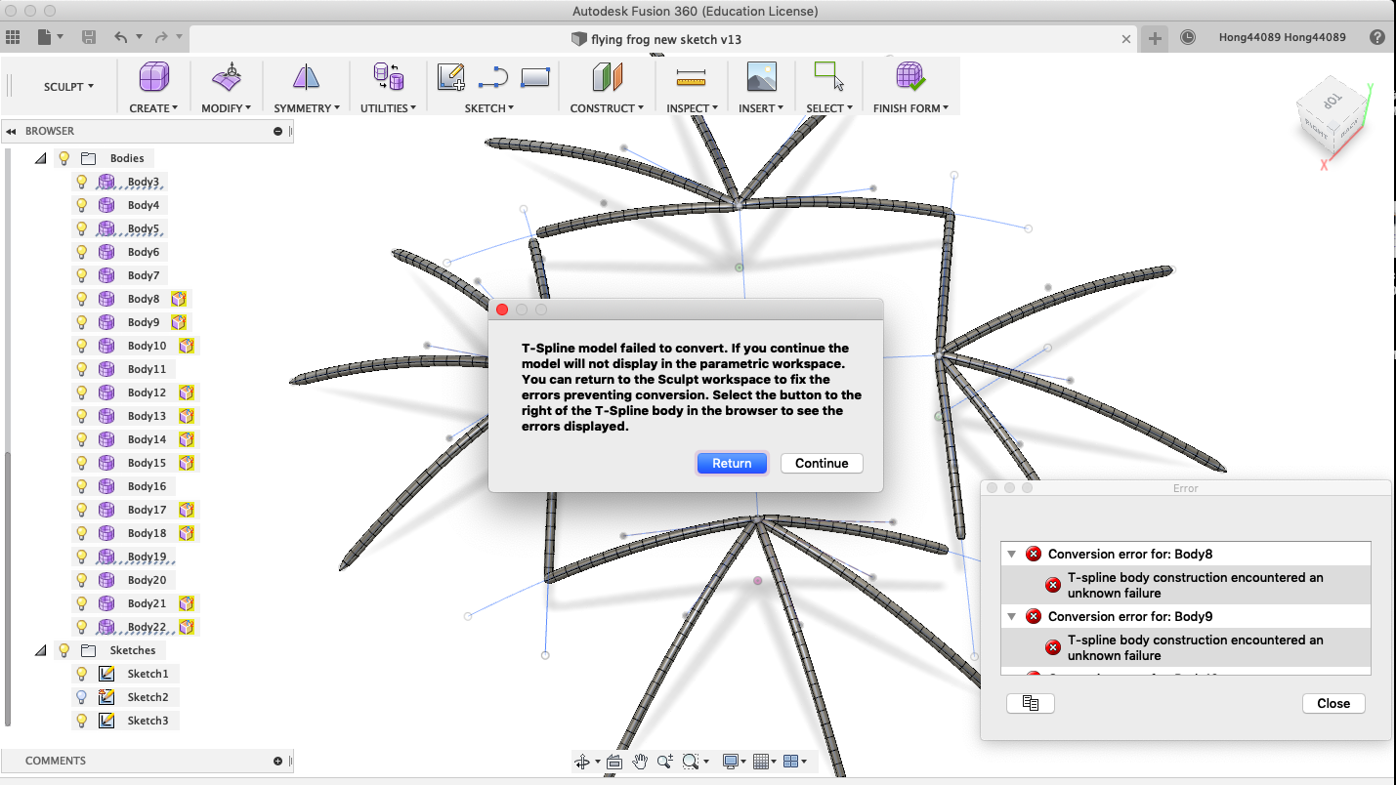Click the conversion error icon beside Body8
1396x785 pixels.
179,298
